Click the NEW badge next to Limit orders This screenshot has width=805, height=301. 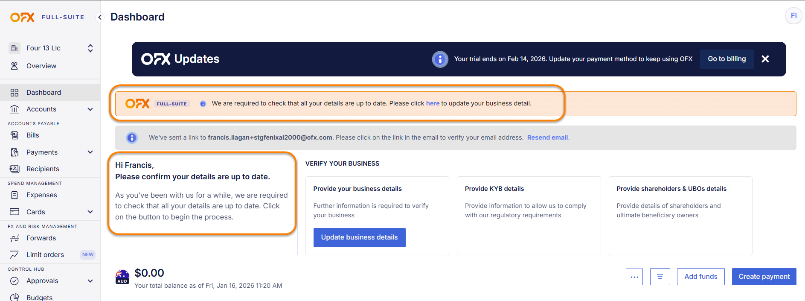(x=88, y=254)
